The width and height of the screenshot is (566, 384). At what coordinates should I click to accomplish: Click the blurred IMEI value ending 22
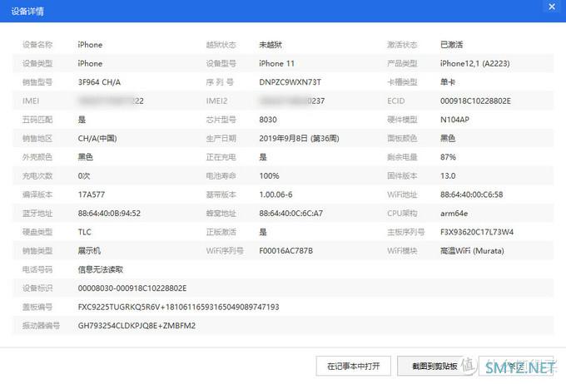(x=112, y=101)
